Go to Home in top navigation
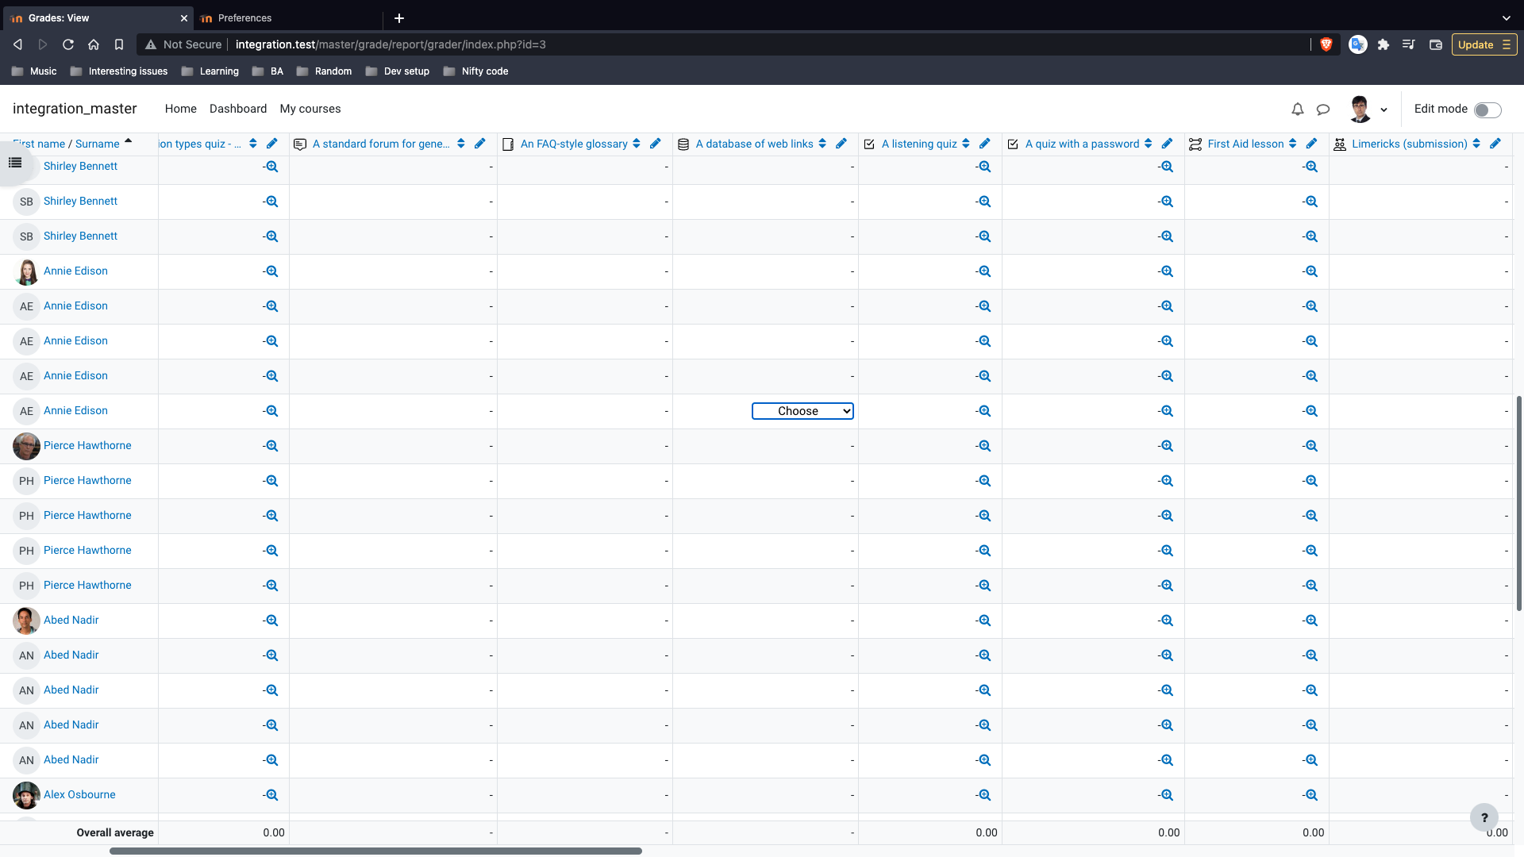Image resolution: width=1524 pixels, height=857 pixels. [x=180, y=109]
